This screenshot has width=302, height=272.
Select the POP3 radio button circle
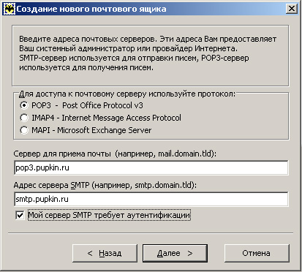point(24,105)
